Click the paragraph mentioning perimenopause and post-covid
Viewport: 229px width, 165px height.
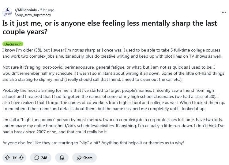coord(113,73)
